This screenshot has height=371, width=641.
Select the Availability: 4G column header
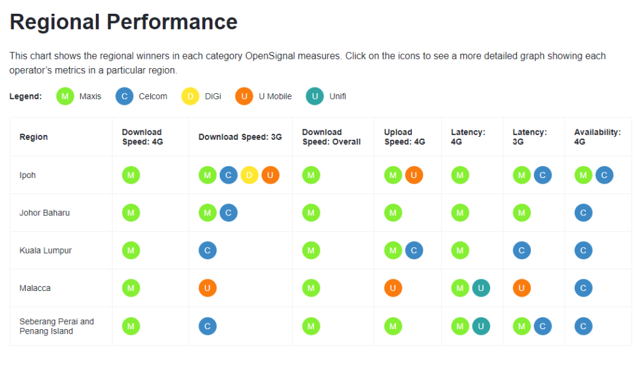coord(597,137)
